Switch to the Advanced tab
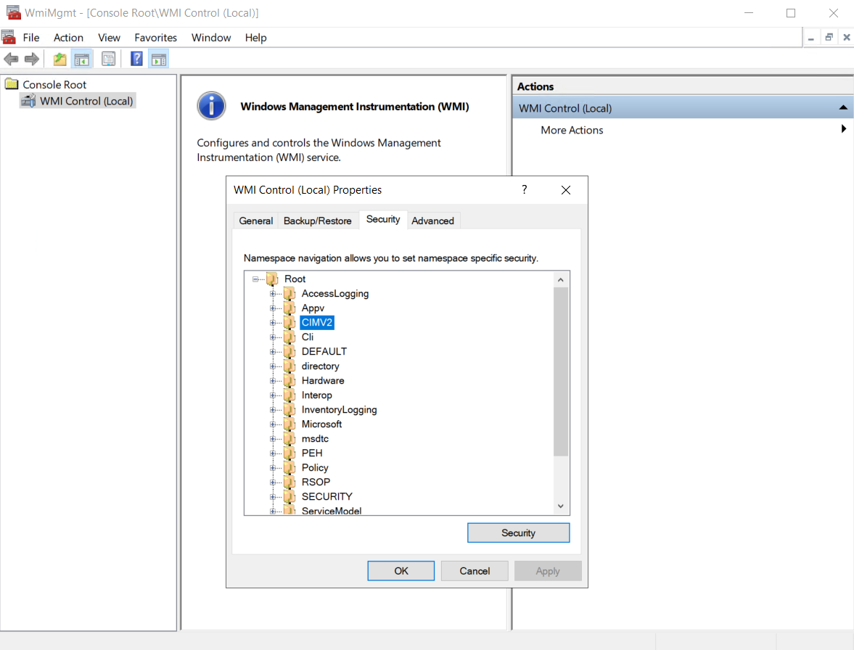Viewport: 854px width, 650px height. point(433,221)
